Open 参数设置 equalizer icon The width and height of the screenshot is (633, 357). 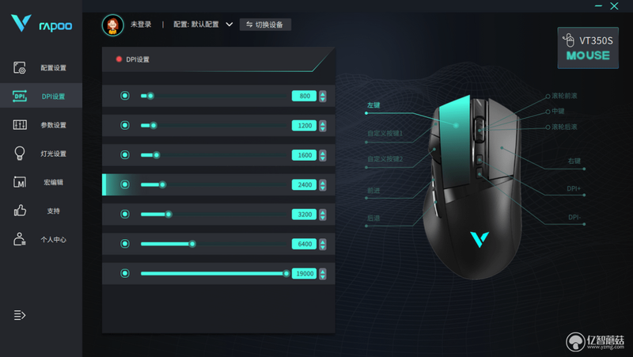[19, 125]
